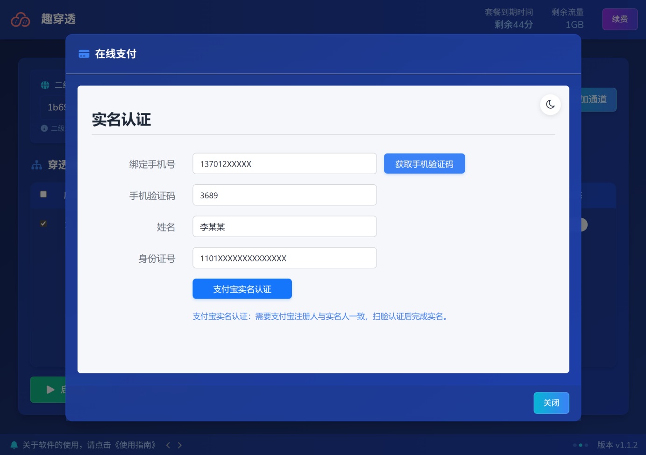The height and width of the screenshot is (455, 646).
Task: Click the 趣穿透 cloud logo icon
Action: (x=21, y=19)
